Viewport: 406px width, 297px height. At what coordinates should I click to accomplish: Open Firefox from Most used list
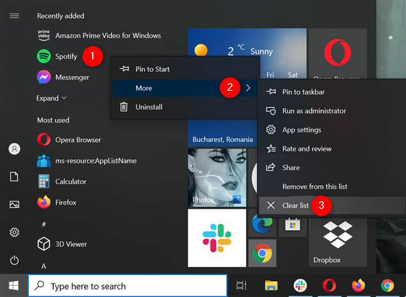(65, 202)
